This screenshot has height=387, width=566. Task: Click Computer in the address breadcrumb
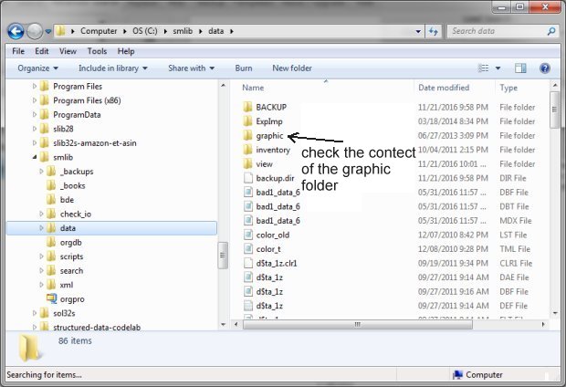click(x=99, y=31)
